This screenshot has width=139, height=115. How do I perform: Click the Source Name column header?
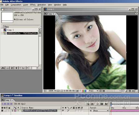pyautogui.click(x=27, y=108)
